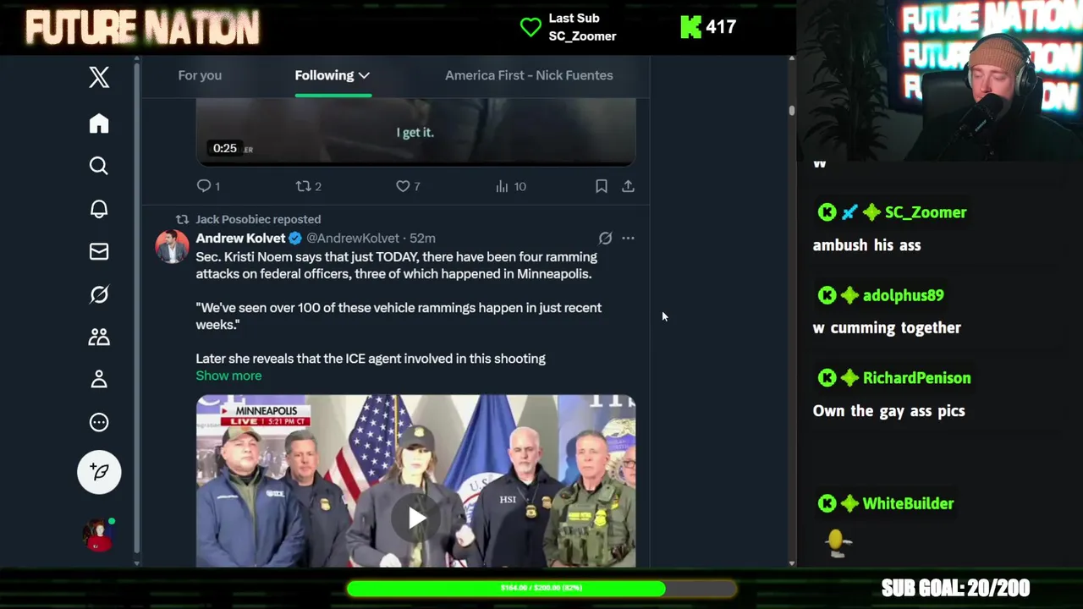1083x609 pixels.
Task: Reply to the post with 1 comment
Action: tap(208, 186)
